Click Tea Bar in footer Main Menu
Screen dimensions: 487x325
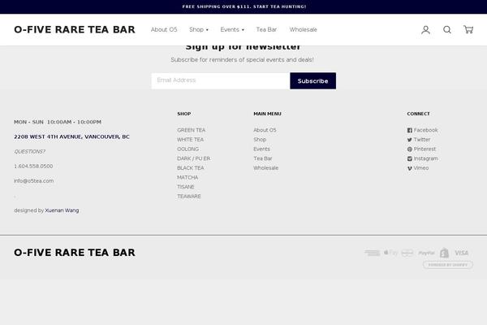(263, 158)
